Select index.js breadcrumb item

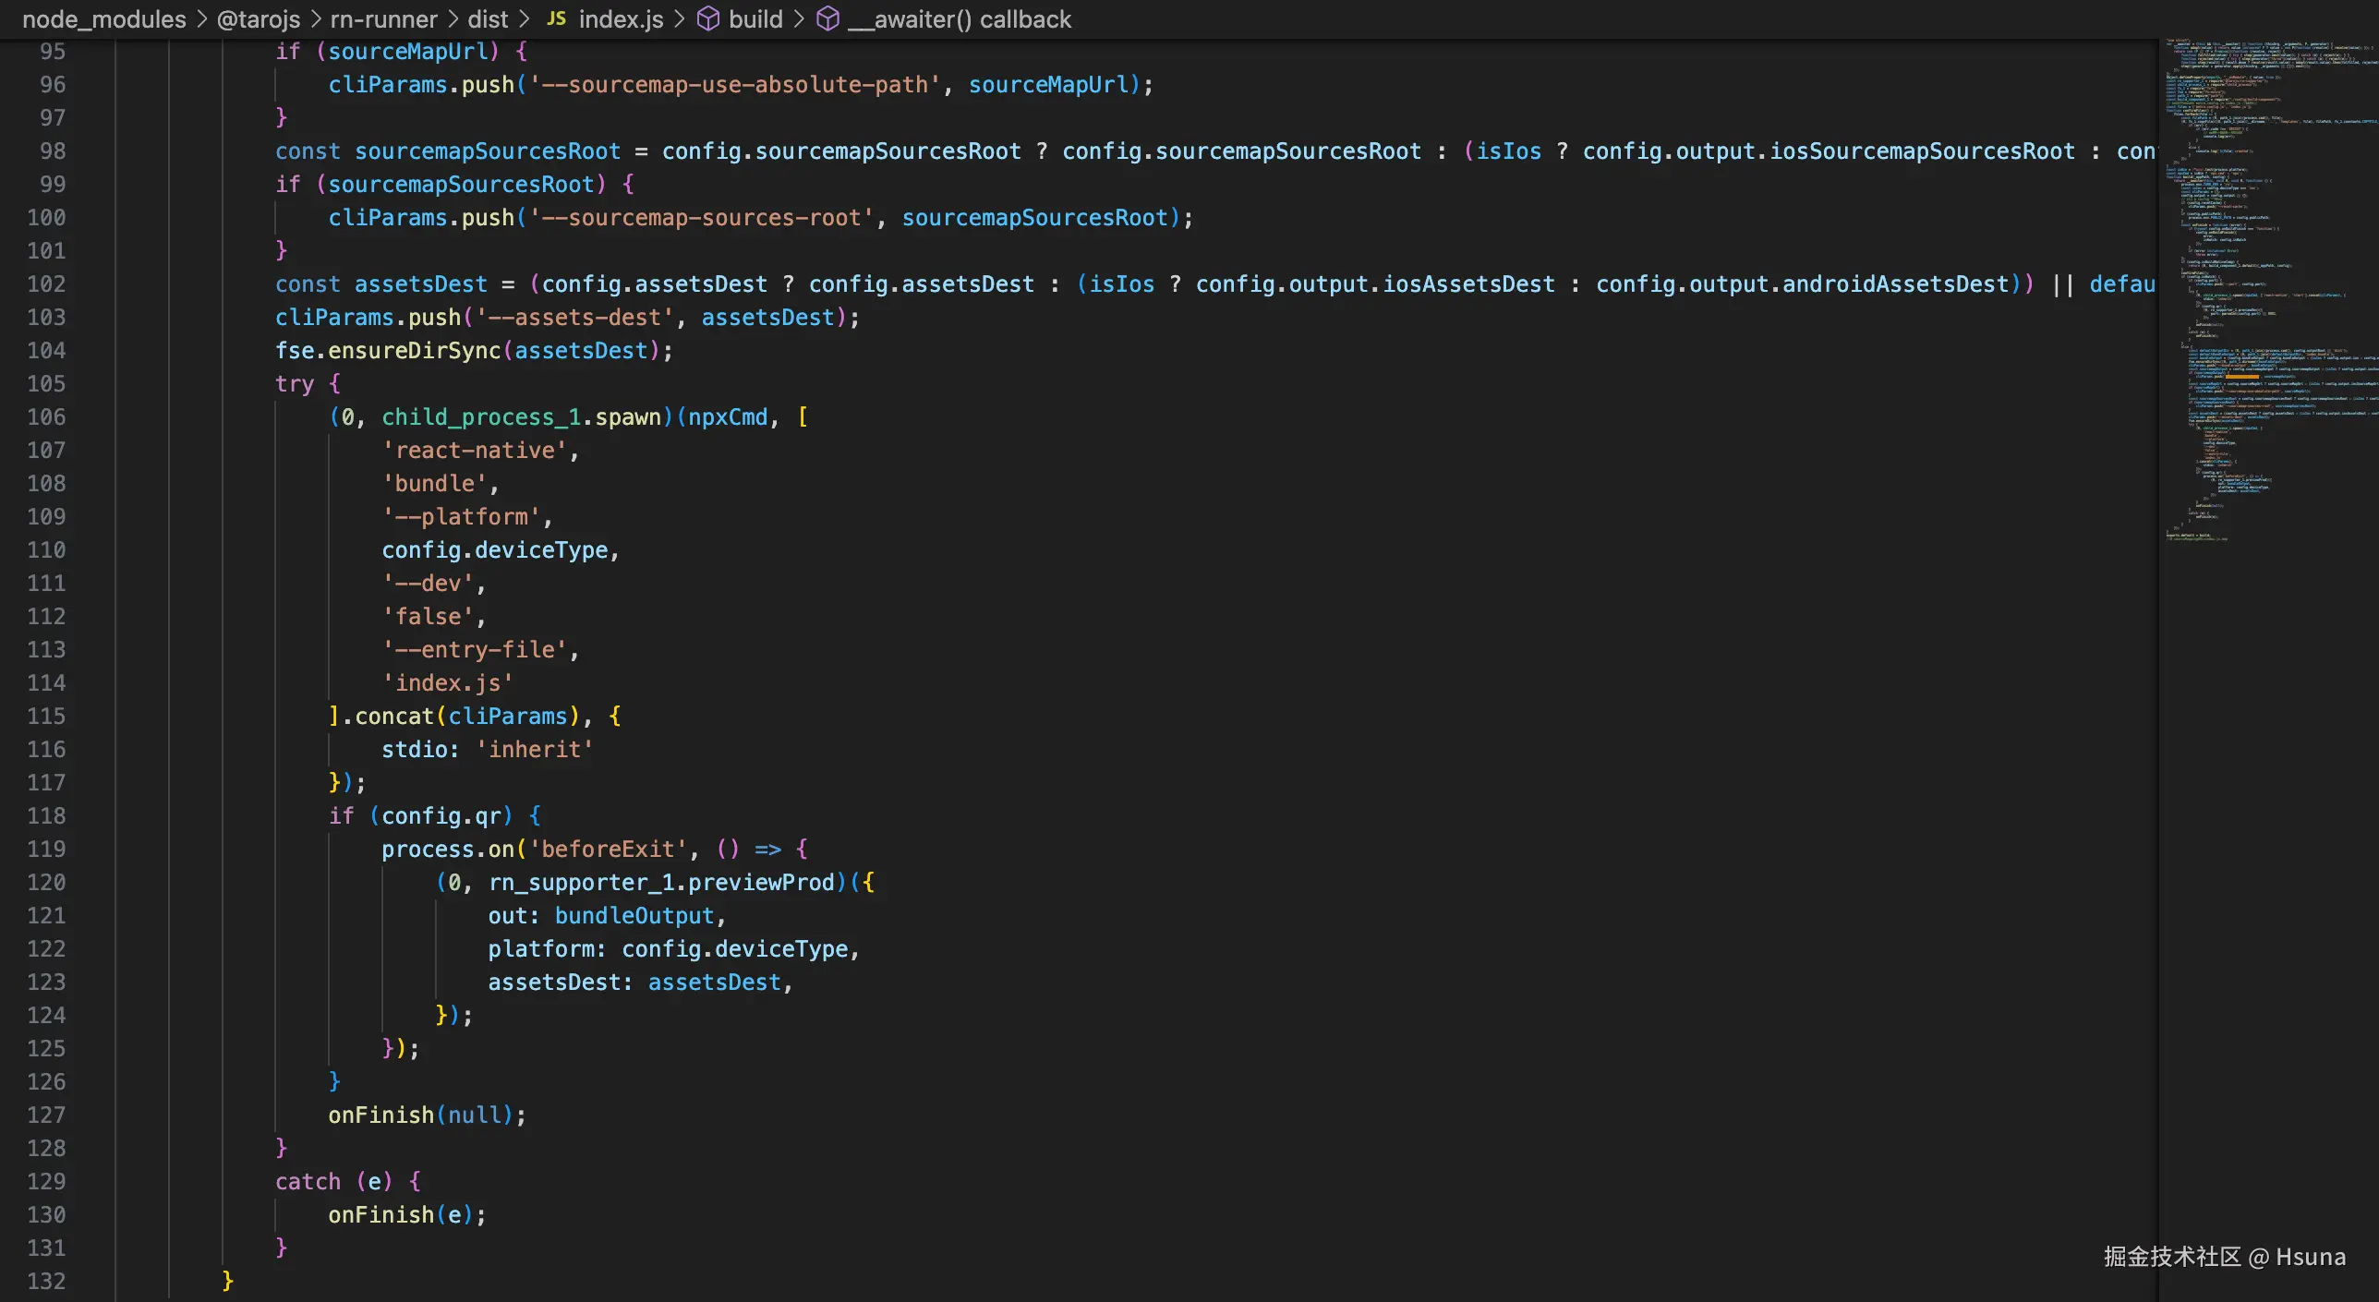621,18
